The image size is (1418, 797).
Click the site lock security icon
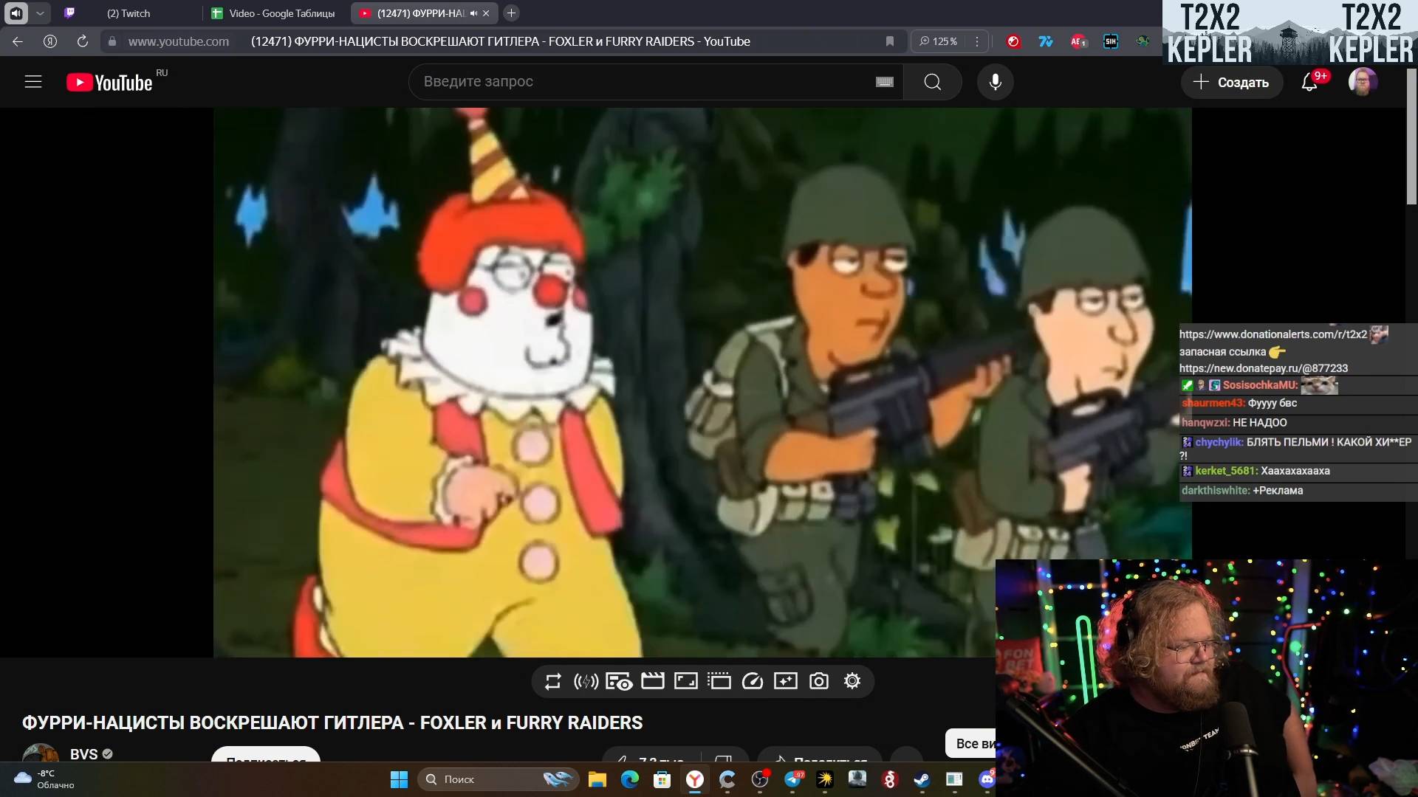point(112,42)
